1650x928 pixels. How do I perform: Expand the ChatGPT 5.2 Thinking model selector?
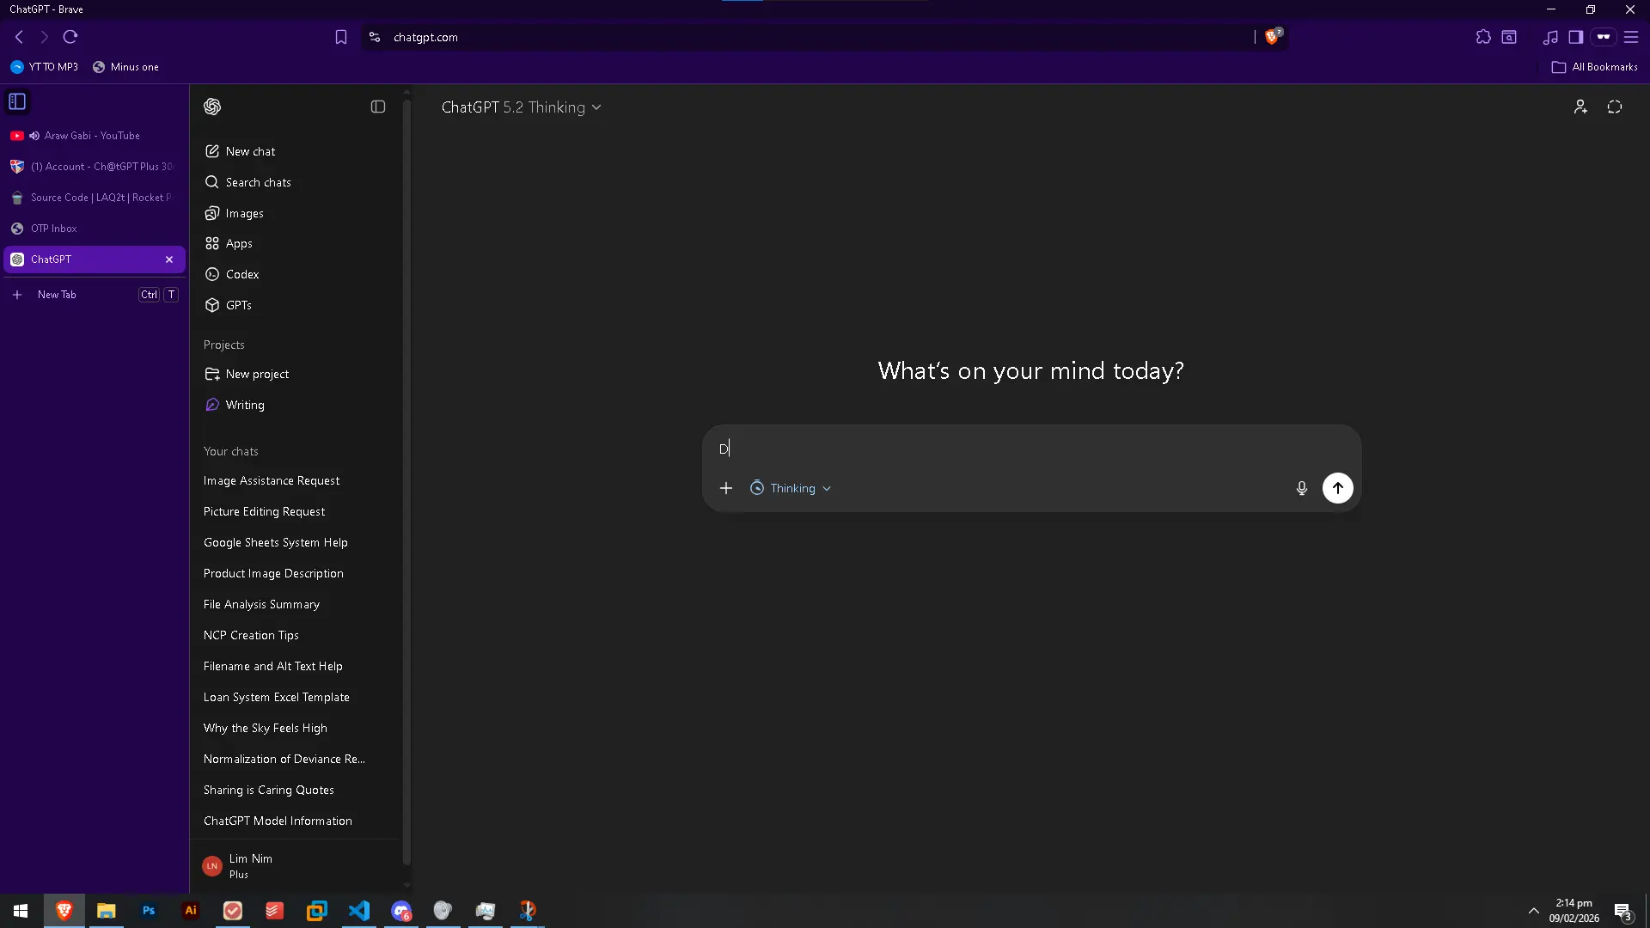[521, 107]
